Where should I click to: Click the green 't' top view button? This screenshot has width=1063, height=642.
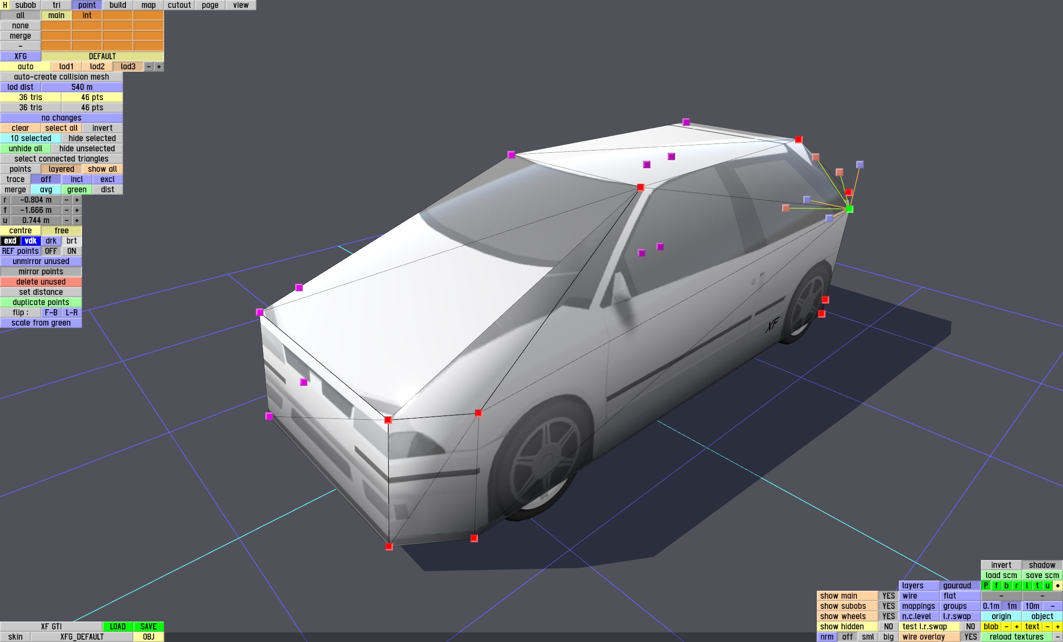(1037, 586)
